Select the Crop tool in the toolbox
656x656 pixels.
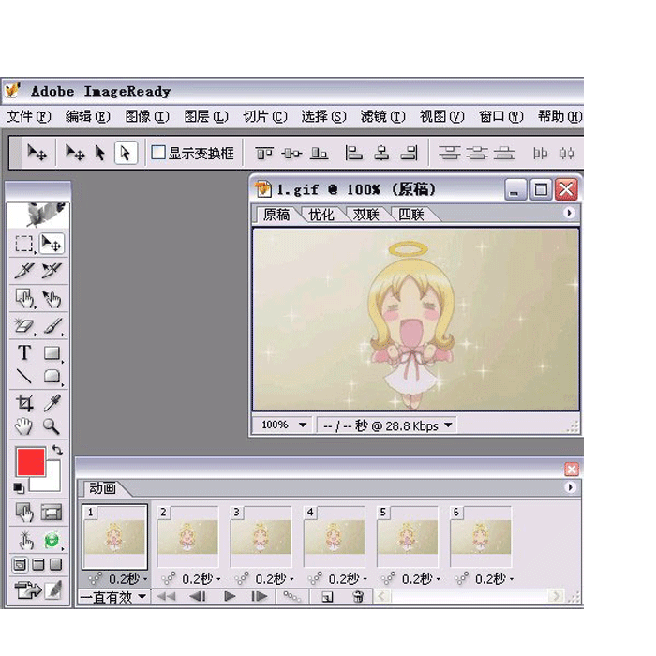[x=24, y=403]
